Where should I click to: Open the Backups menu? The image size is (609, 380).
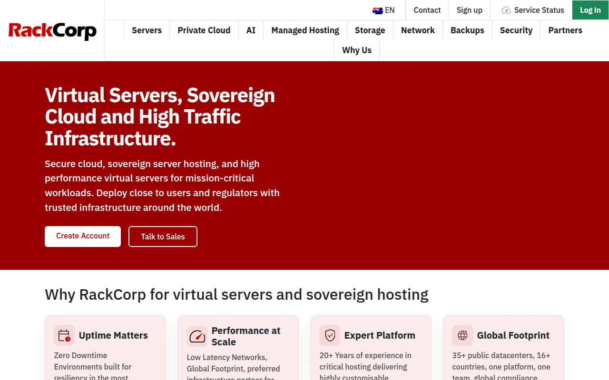point(468,30)
